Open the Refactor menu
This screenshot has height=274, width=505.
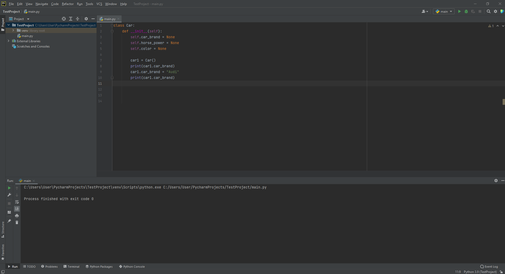(68, 4)
